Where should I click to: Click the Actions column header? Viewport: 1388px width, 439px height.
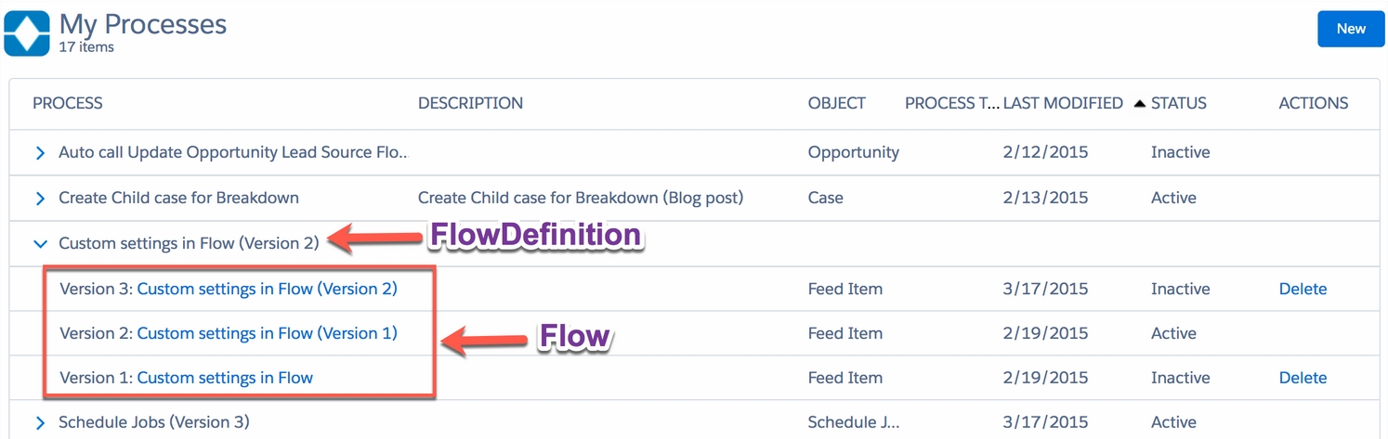(1314, 103)
